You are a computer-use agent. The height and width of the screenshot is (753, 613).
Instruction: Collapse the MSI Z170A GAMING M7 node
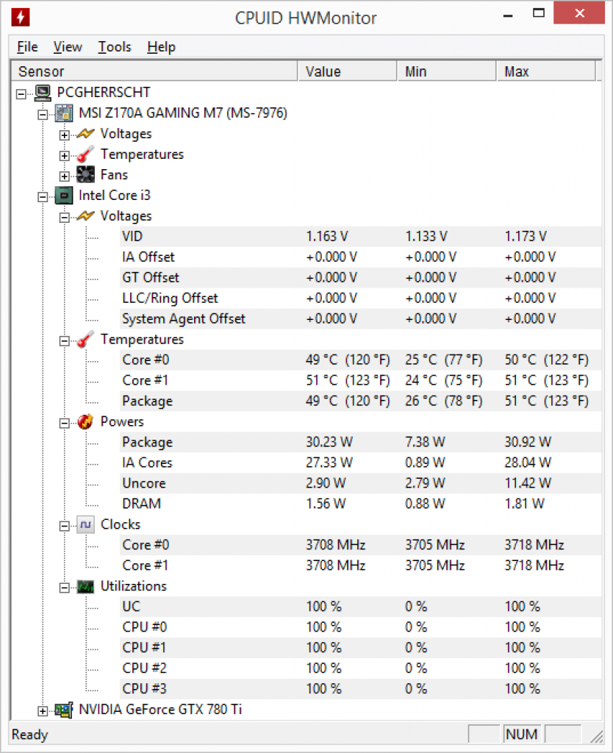[x=43, y=114]
